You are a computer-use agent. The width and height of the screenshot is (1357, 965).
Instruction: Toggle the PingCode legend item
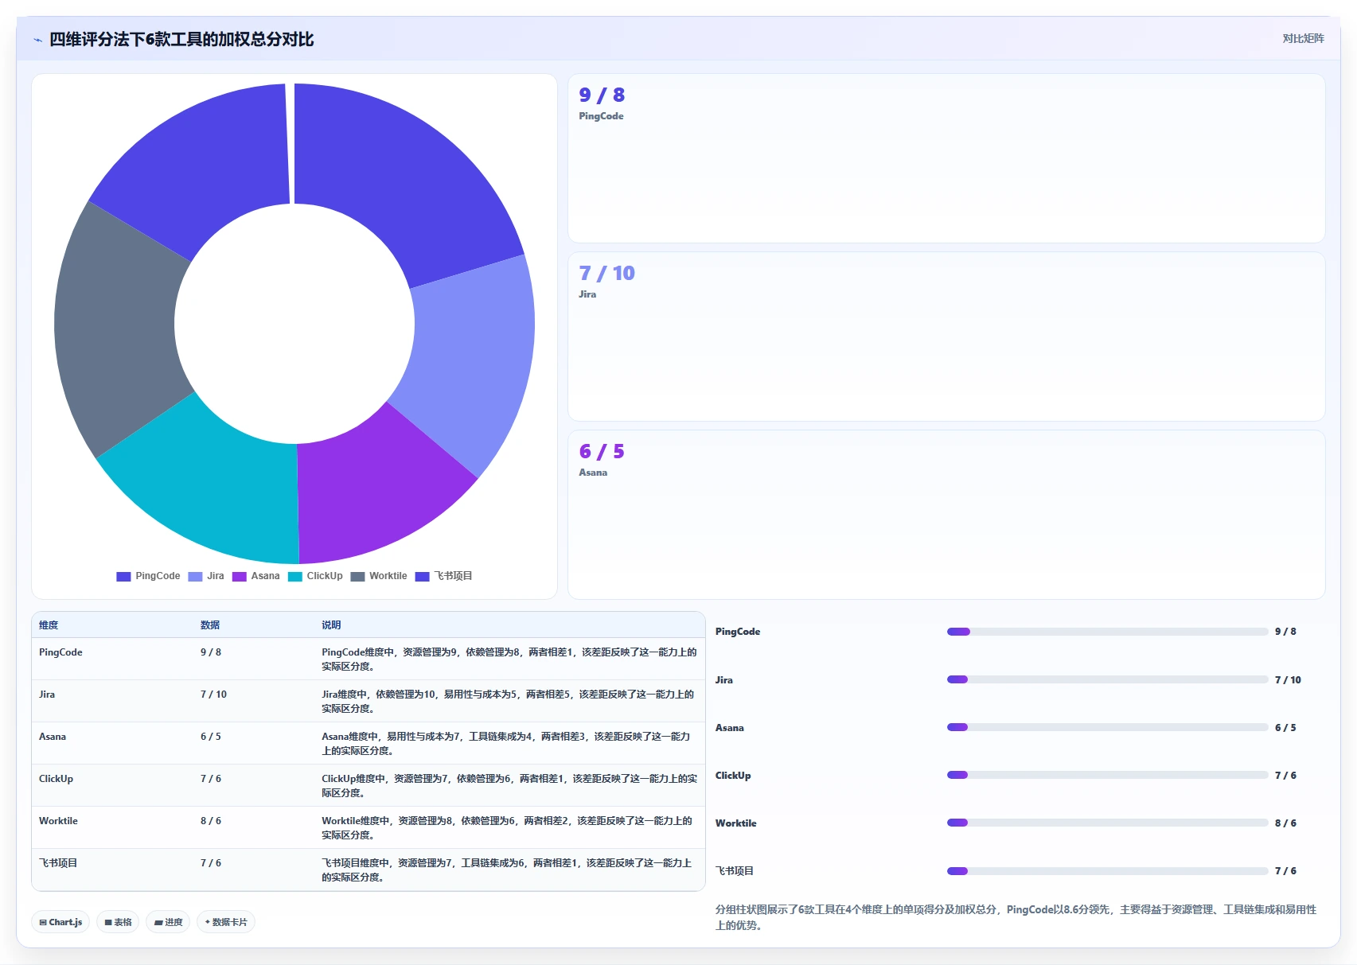(x=148, y=576)
